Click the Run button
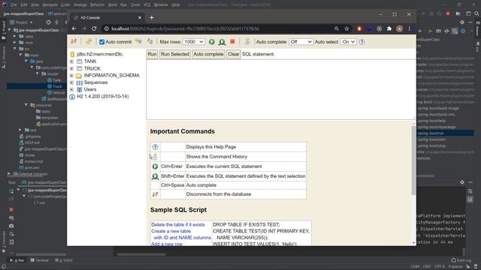 pyautogui.click(x=152, y=54)
